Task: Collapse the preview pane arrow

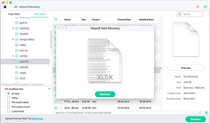Action: (161, 68)
